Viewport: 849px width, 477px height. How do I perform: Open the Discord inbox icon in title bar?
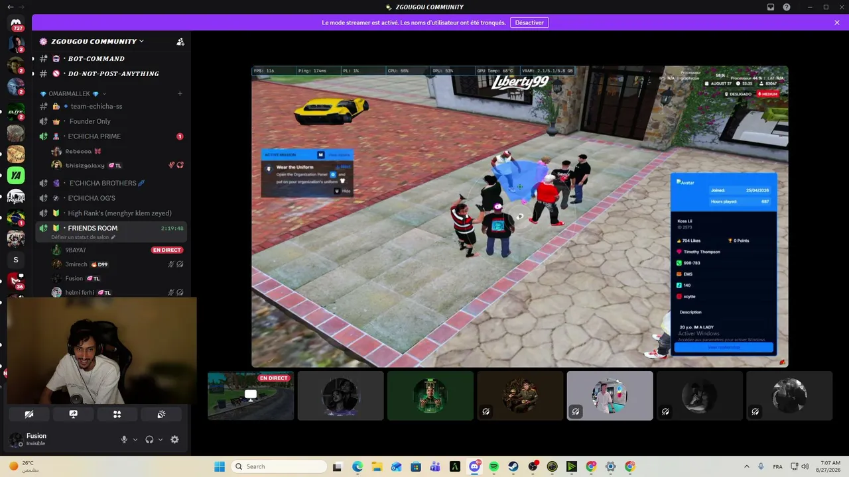coord(771,7)
